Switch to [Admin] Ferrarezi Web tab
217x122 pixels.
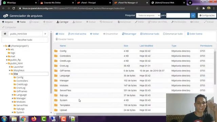168,3
